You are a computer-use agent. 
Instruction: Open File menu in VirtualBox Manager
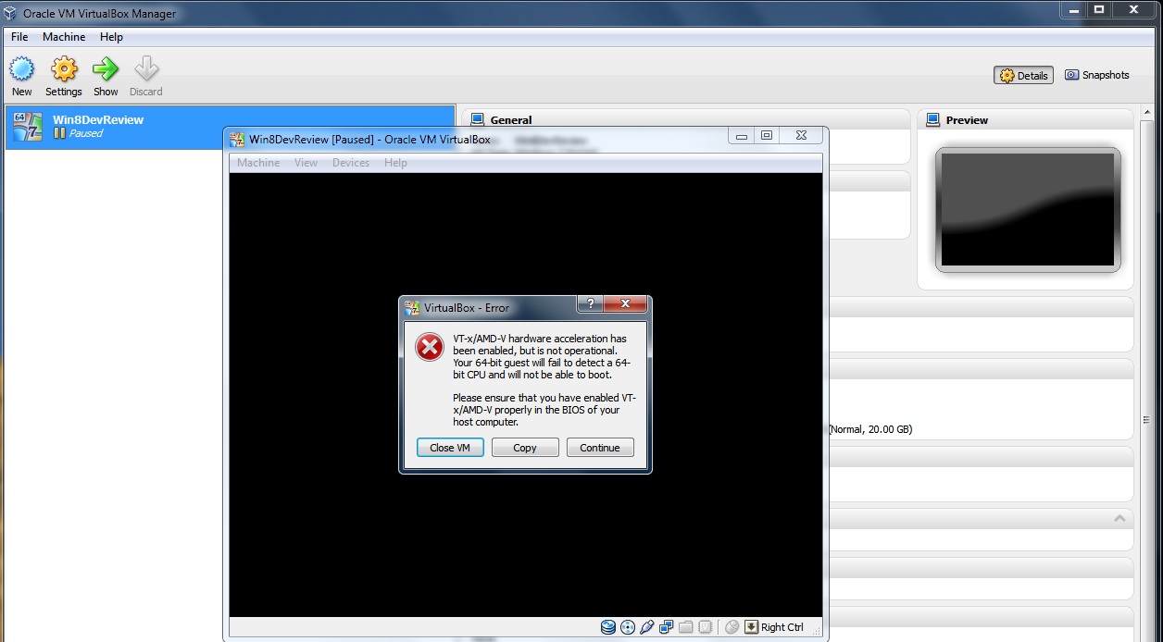(19, 37)
